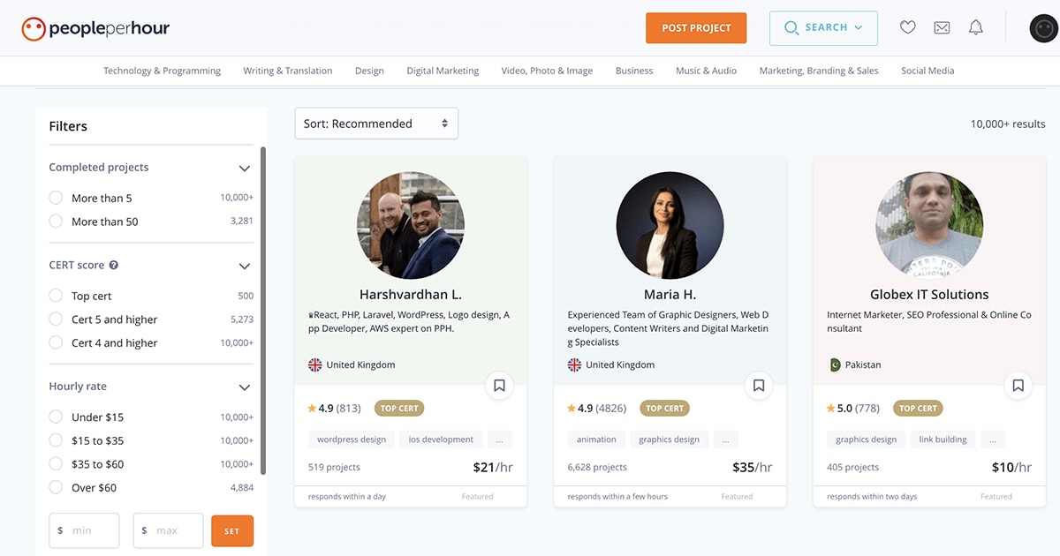Open your favorites via the heart icon
The image size is (1060, 556).
[907, 27]
